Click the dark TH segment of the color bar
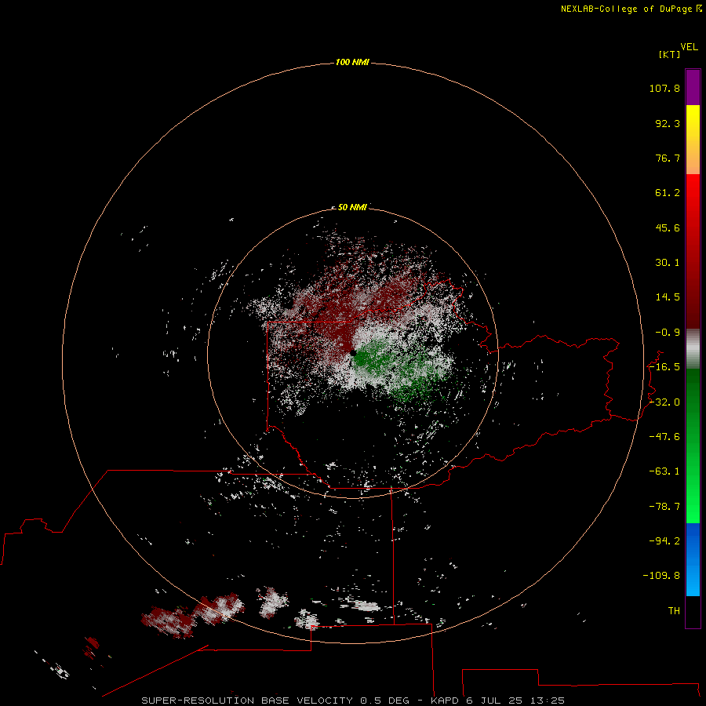The image size is (706, 706). coord(693,612)
